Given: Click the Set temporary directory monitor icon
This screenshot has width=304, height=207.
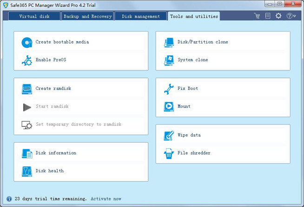Looking at the screenshot, I should tap(27, 125).
